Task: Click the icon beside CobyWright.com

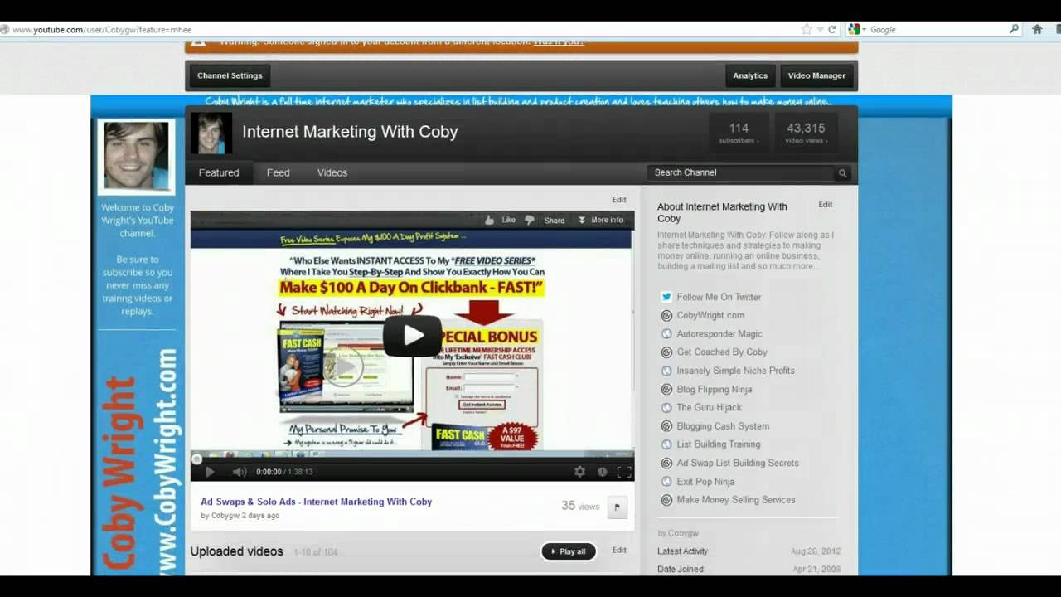Action: coord(666,315)
